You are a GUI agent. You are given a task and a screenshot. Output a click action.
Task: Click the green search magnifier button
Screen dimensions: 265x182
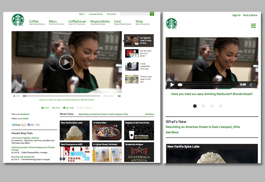coord(152,14)
